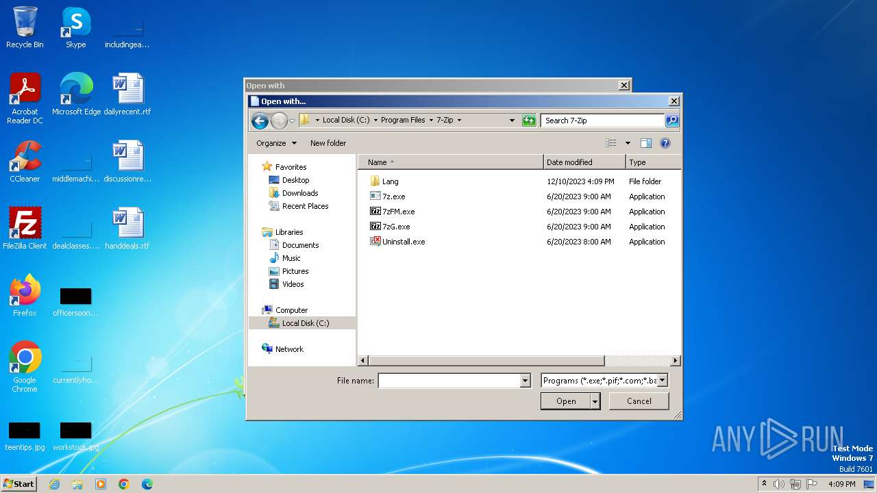Click the Open button

(565, 401)
